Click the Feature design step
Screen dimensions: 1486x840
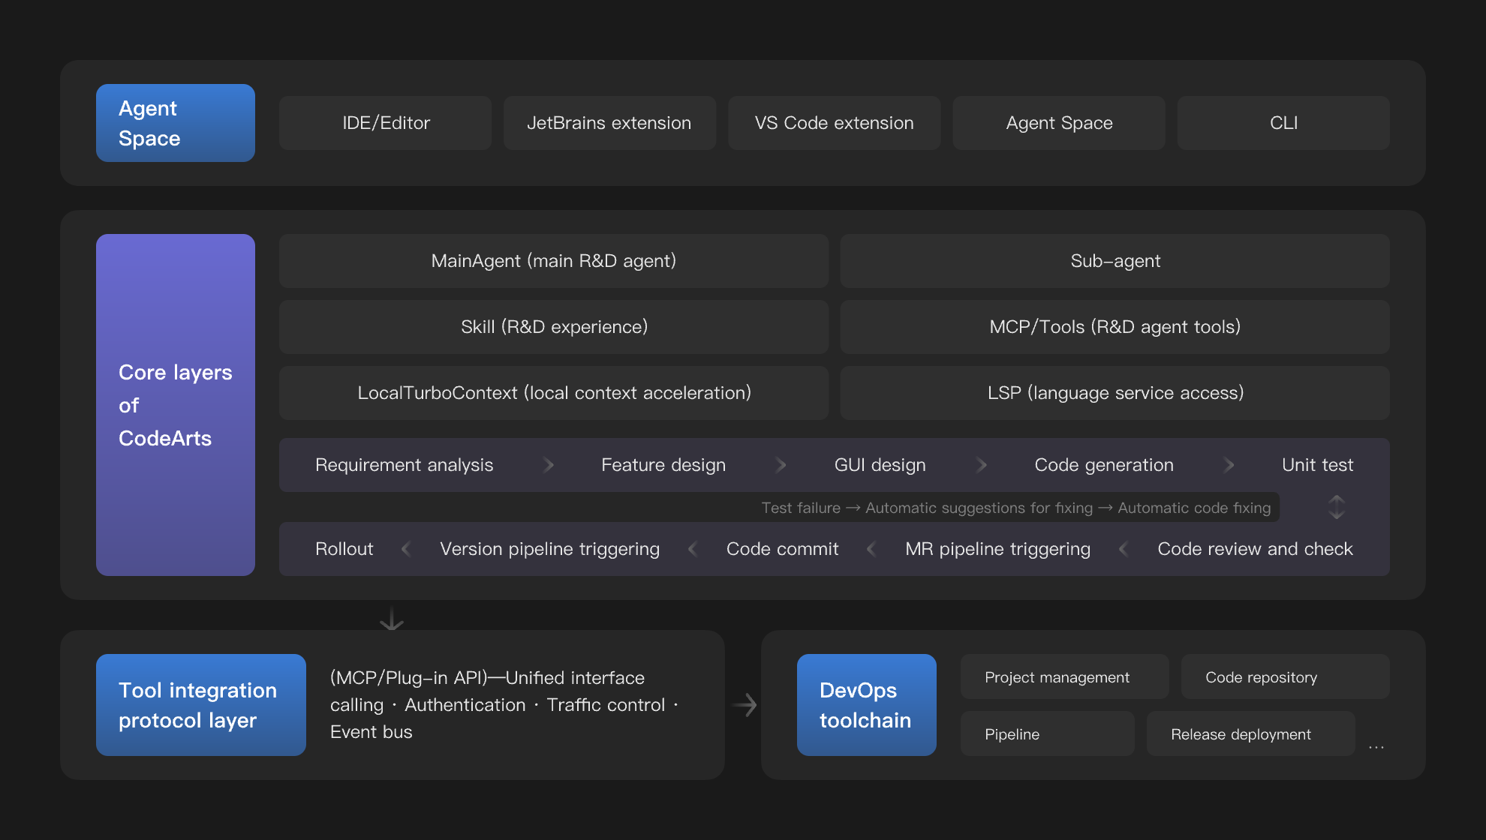663,465
